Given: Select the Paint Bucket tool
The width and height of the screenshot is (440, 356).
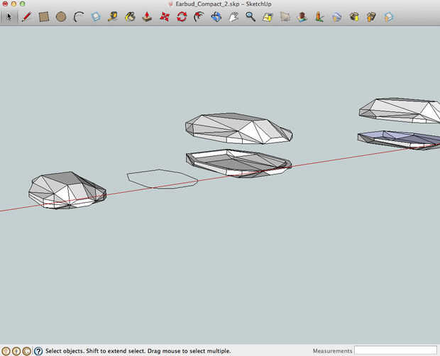Looking at the screenshot, I should click(130, 16).
